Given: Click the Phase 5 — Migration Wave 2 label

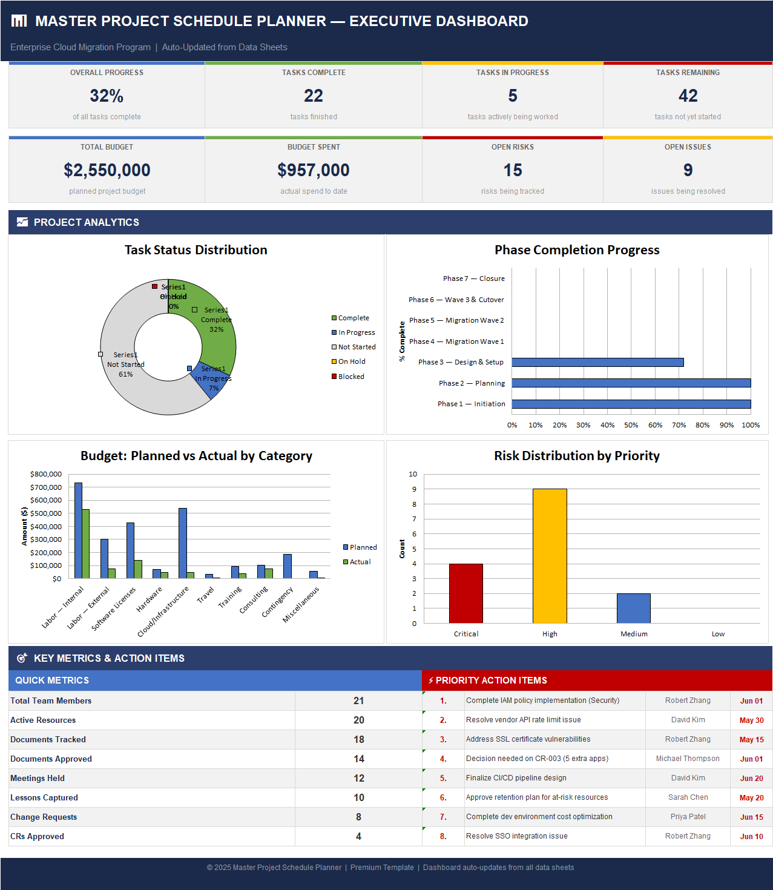Looking at the screenshot, I should click(456, 320).
